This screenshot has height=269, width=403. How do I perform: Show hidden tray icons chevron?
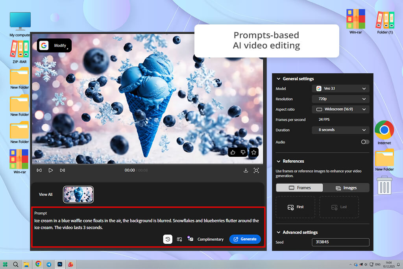pos(350,264)
